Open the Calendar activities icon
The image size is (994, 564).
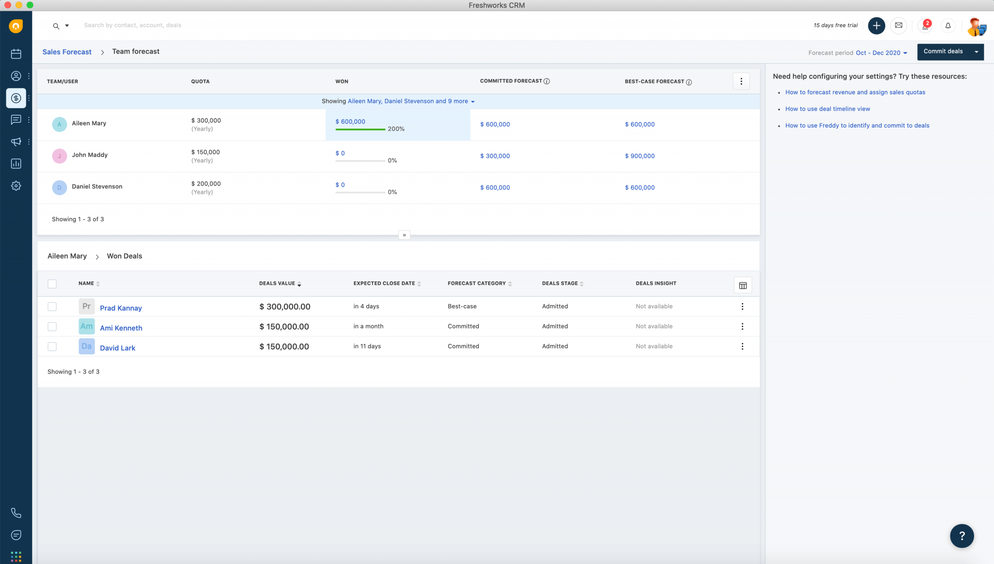click(16, 53)
